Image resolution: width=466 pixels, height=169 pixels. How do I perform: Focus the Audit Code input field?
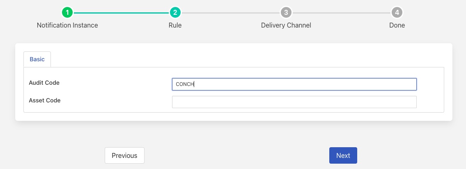click(x=294, y=84)
